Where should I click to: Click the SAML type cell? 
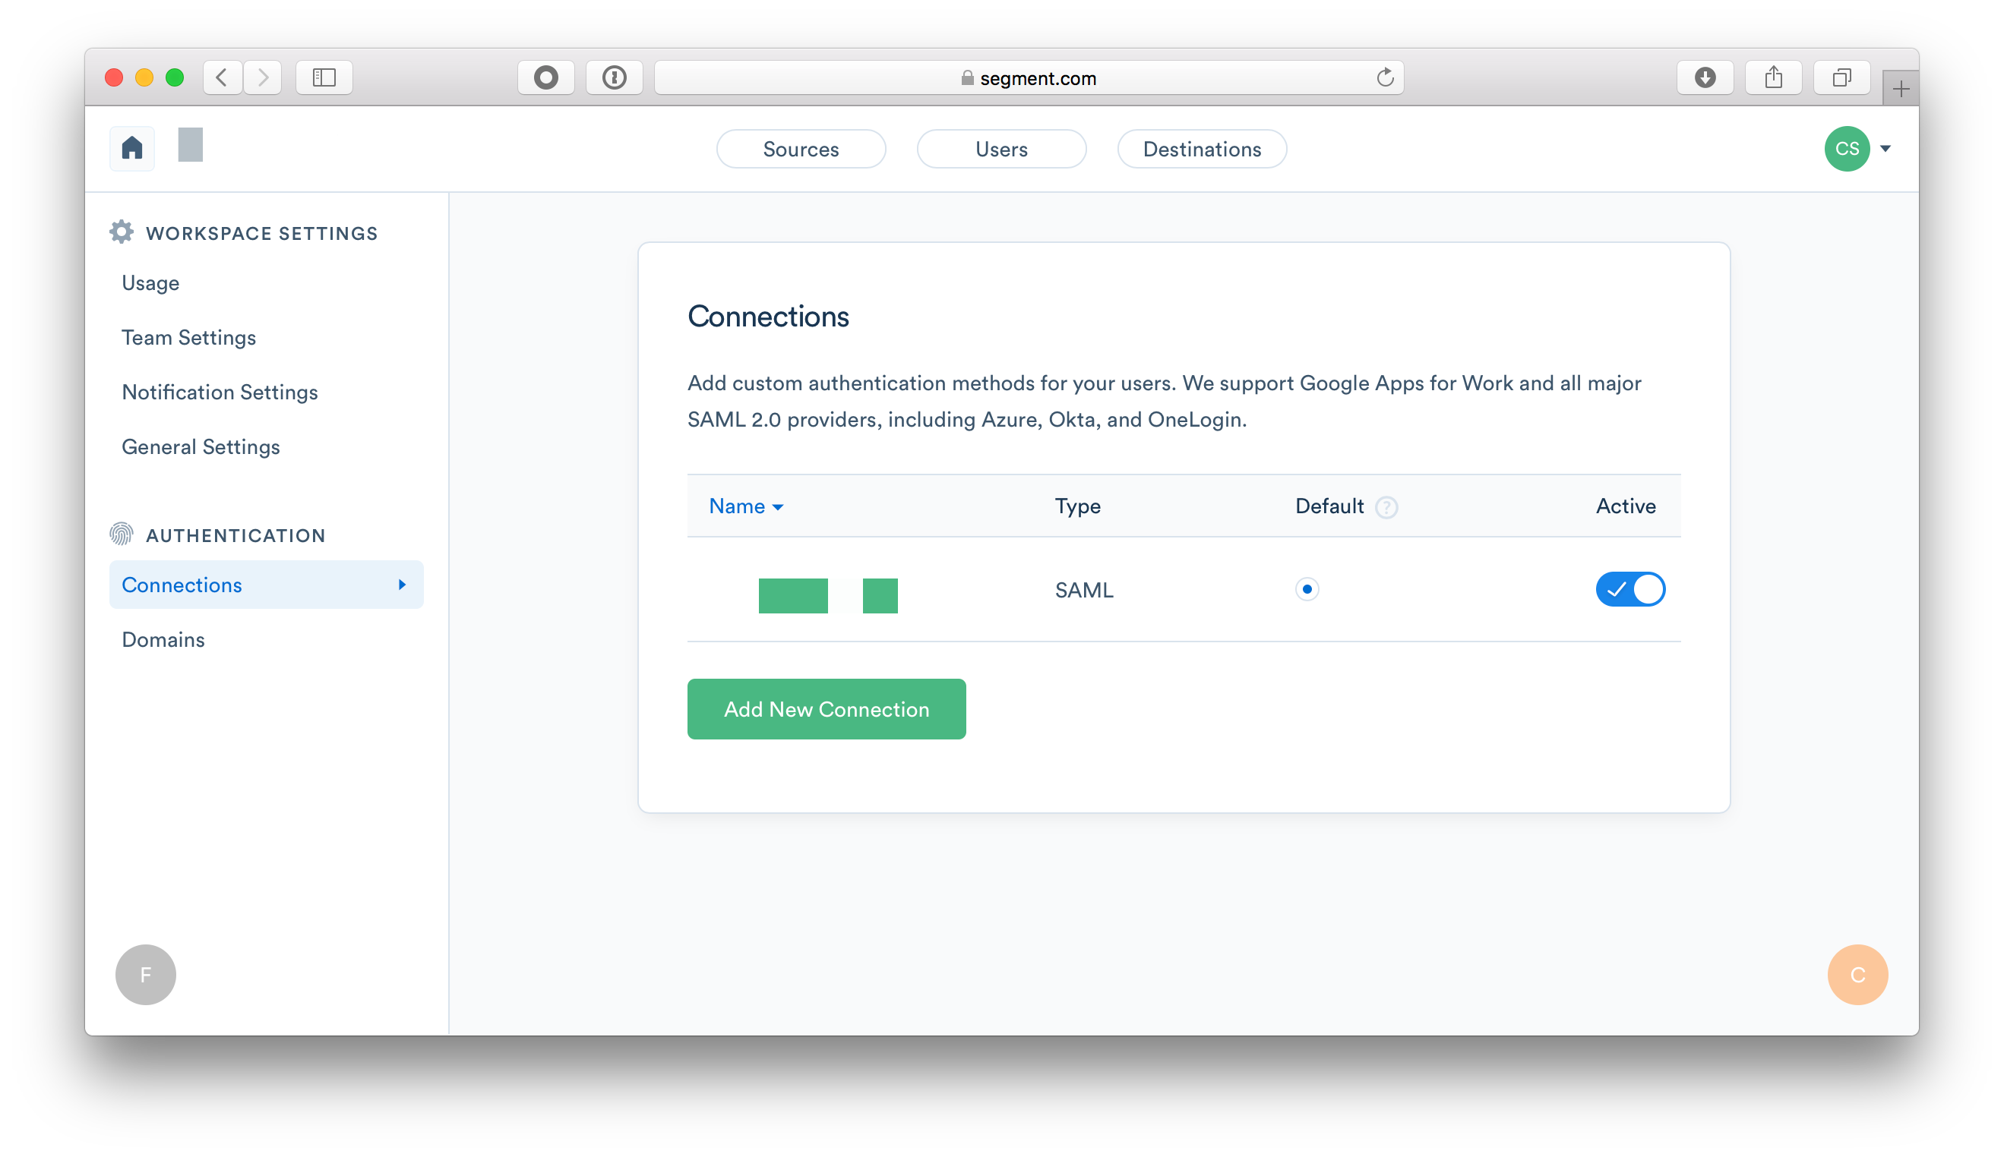(1083, 591)
